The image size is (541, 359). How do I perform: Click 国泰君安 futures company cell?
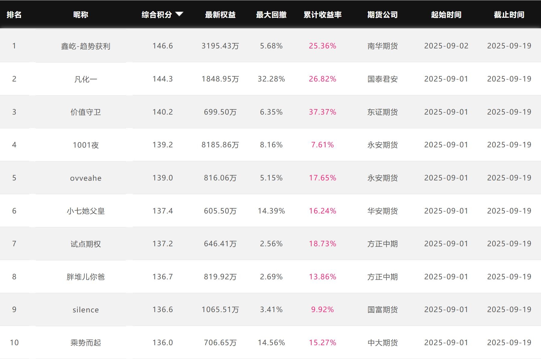click(382, 79)
